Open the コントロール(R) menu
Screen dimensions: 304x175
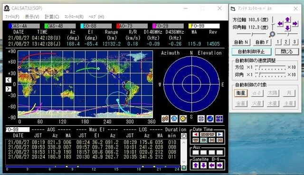(74, 17)
